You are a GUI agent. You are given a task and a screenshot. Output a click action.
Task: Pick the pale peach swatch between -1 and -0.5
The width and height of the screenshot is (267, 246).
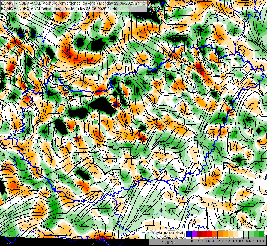coord(236,234)
